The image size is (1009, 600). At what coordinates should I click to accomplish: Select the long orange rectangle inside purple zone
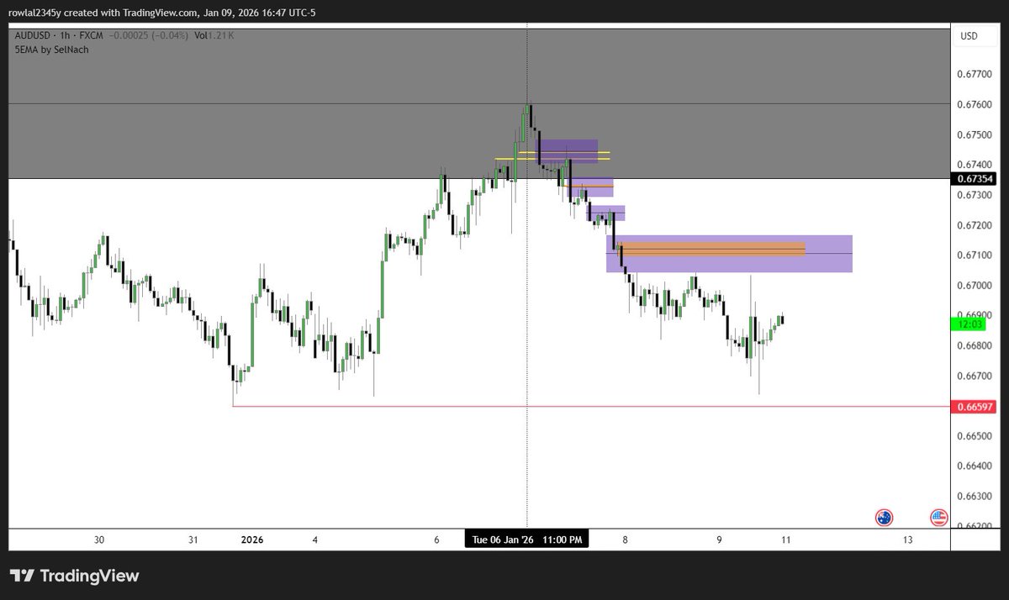(x=711, y=249)
